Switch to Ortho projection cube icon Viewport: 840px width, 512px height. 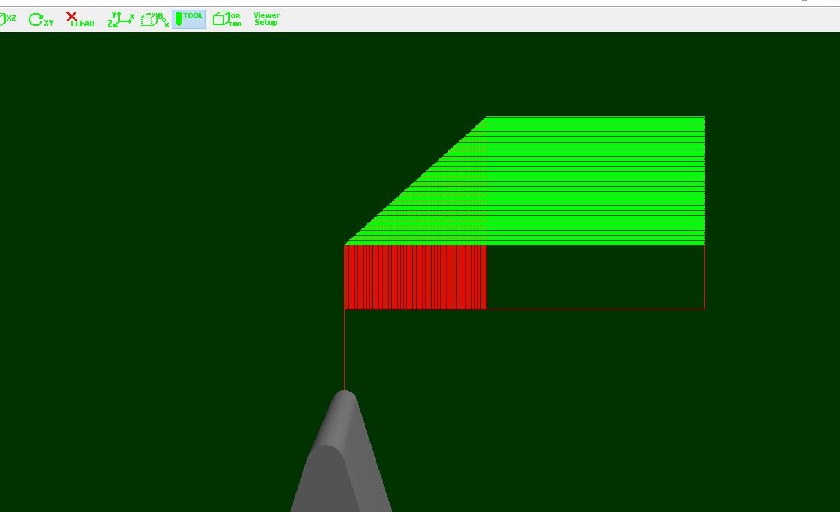(227, 19)
